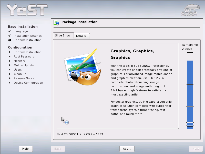Image resolution: width=205 pixels, height=154 pixels.
Task: Click the Remaining time 2:26:03 value
Action: [x=187, y=49]
